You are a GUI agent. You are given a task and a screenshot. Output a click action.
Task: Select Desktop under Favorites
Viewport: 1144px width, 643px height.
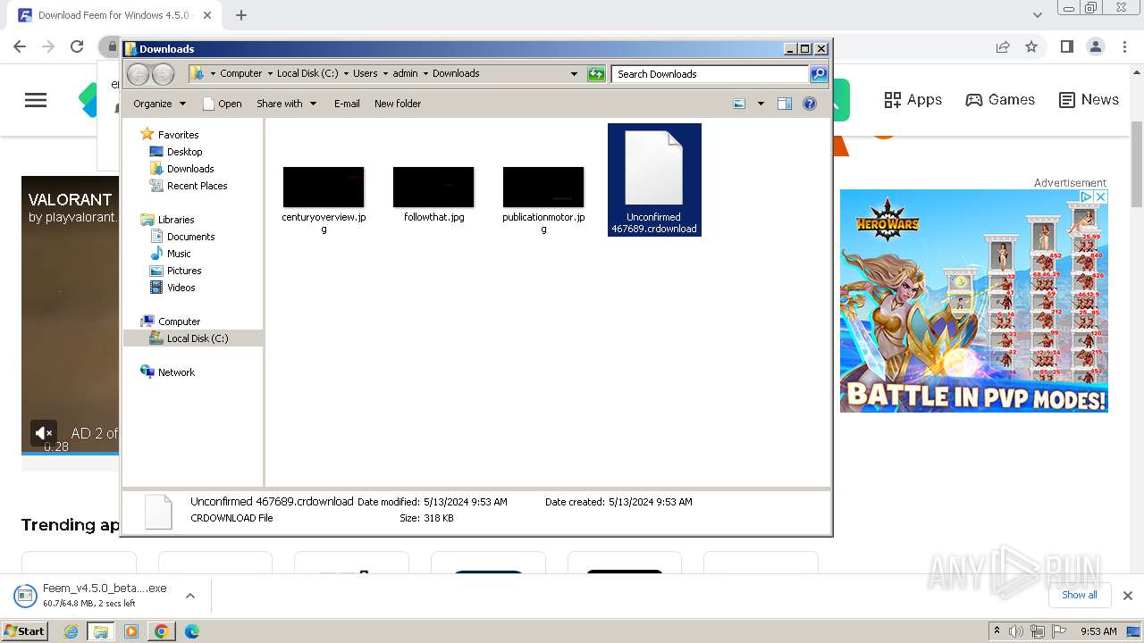tap(184, 152)
